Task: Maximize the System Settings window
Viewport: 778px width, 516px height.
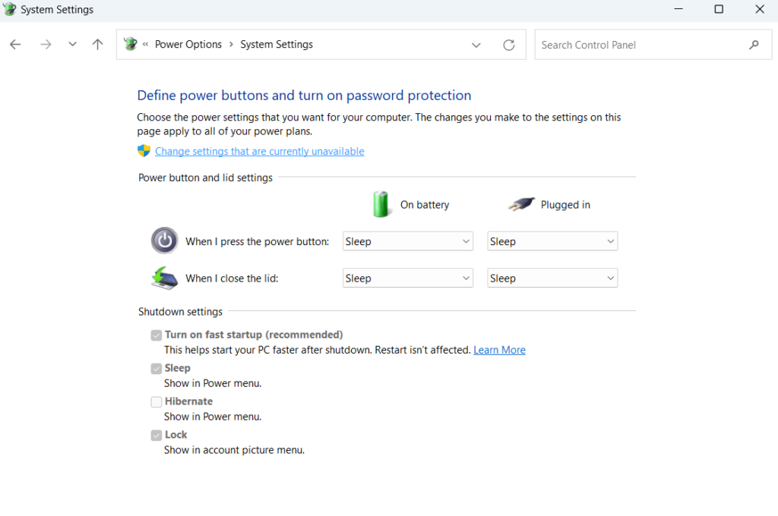Action: pyautogui.click(x=719, y=9)
